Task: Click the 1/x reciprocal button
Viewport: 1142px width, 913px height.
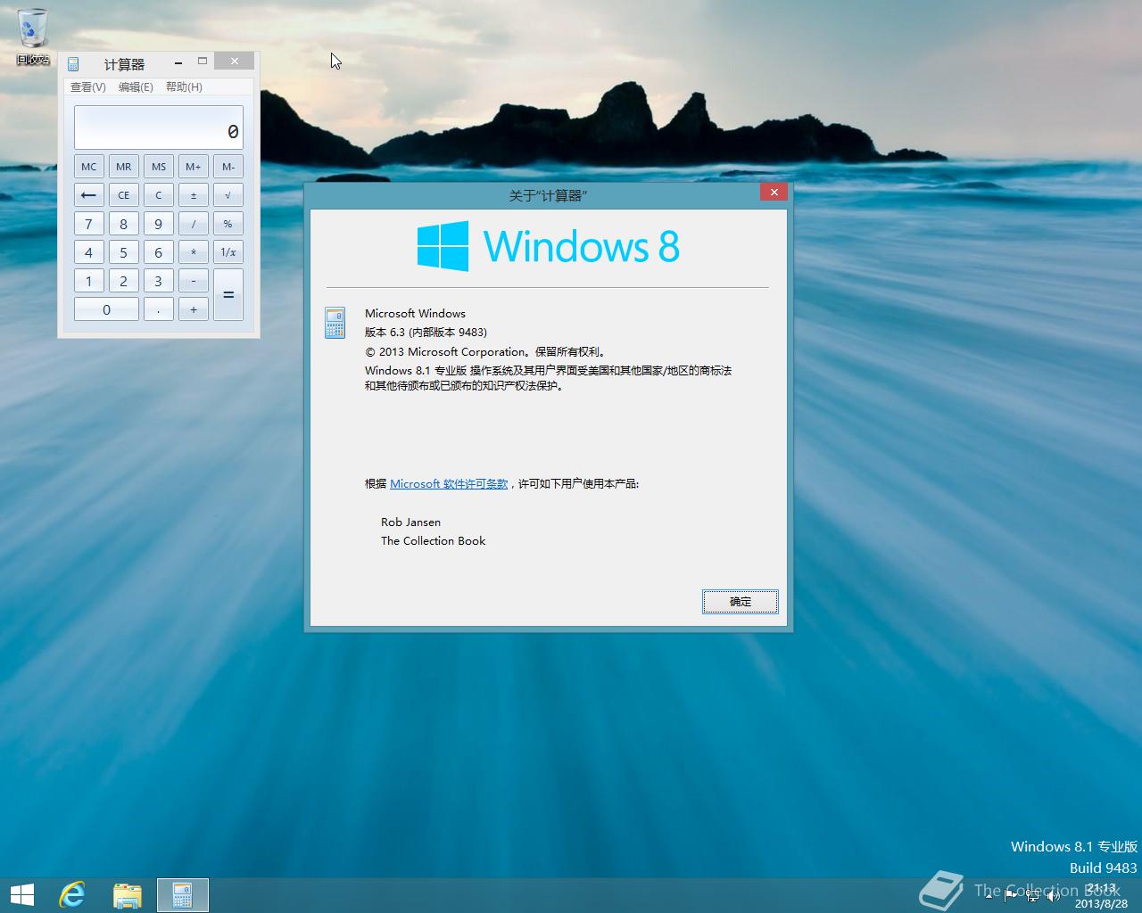Action: point(228,252)
